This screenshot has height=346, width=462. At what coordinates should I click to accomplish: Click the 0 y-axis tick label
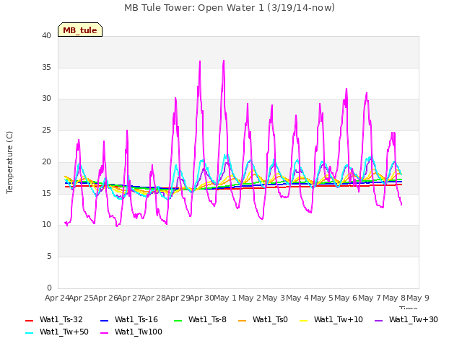[49, 288]
